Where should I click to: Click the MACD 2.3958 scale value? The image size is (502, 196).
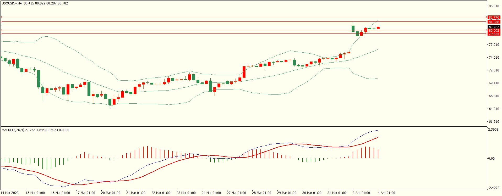click(493, 130)
